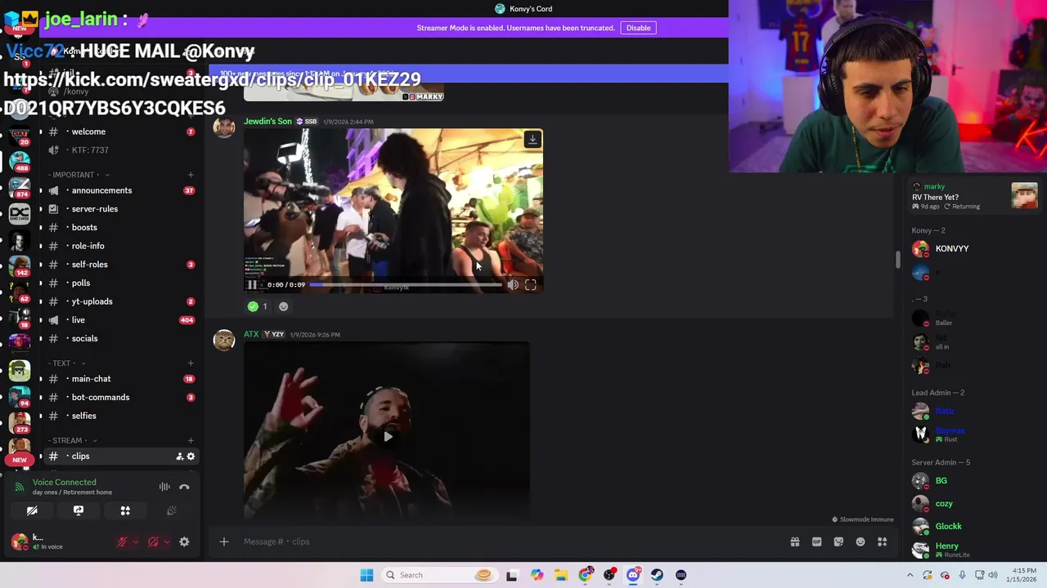Invite people to the clips channel
Image resolution: width=1047 pixels, height=588 pixels.
[x=179, y=457]
